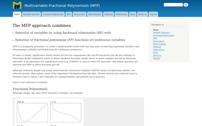
Task: Click the MFP logo icon
Action: [17, 5]
